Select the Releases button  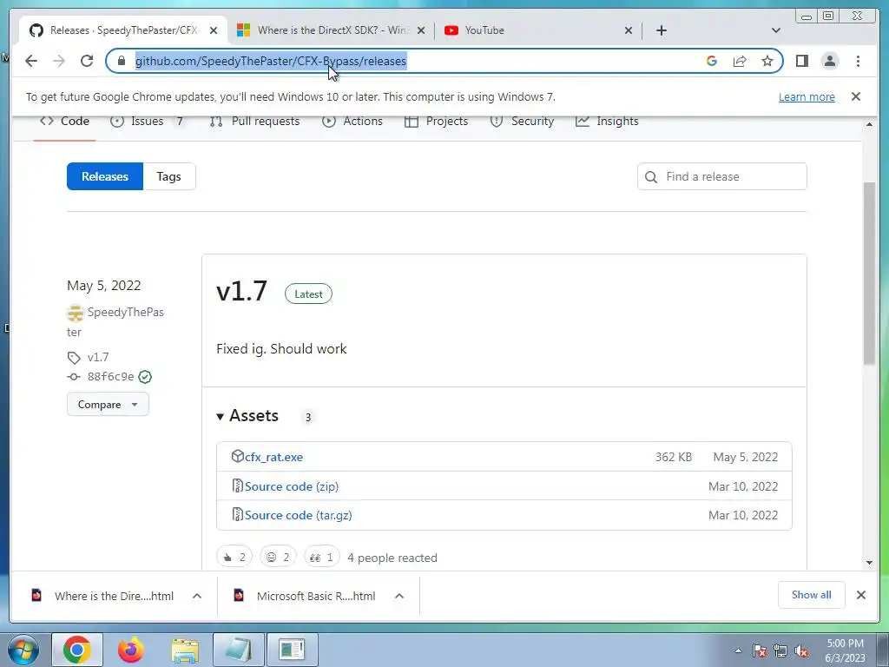point(105,176)
